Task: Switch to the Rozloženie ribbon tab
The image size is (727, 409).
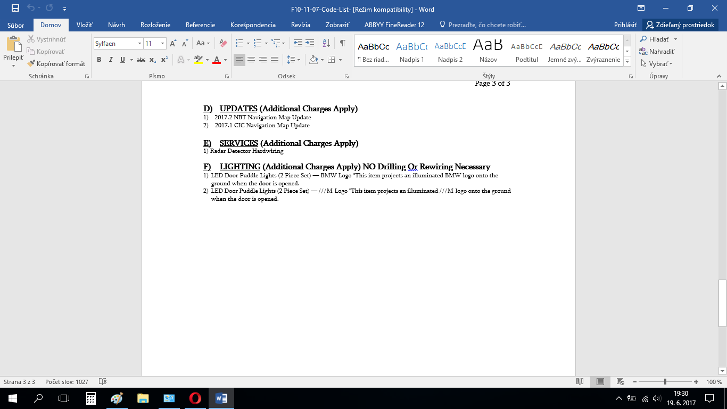Action: (155, 25)
